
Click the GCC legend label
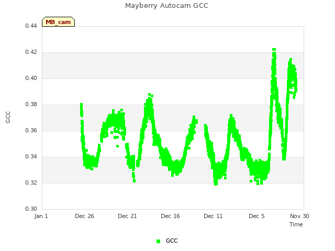tap(172, 241)
